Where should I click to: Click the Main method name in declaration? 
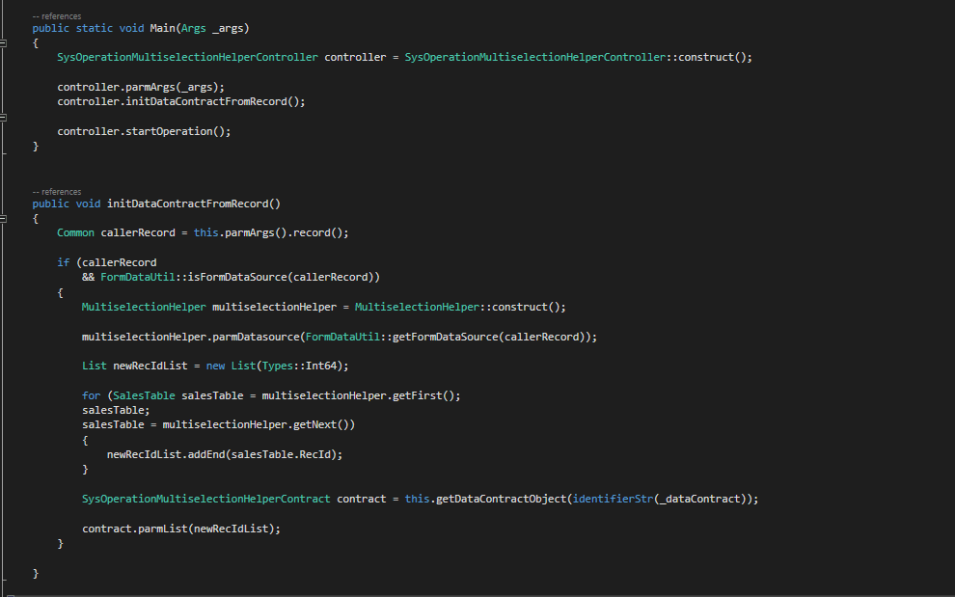pyautogui.click(x=163, y=28)
